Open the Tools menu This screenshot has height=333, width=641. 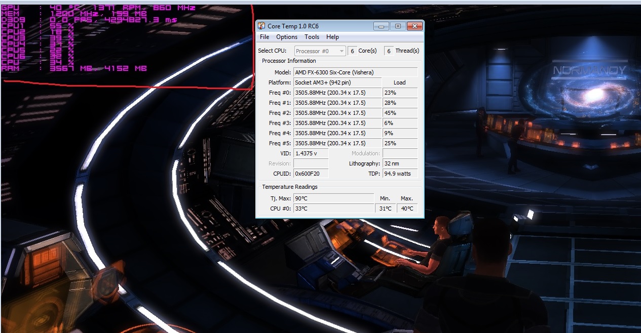click(312, 37)
